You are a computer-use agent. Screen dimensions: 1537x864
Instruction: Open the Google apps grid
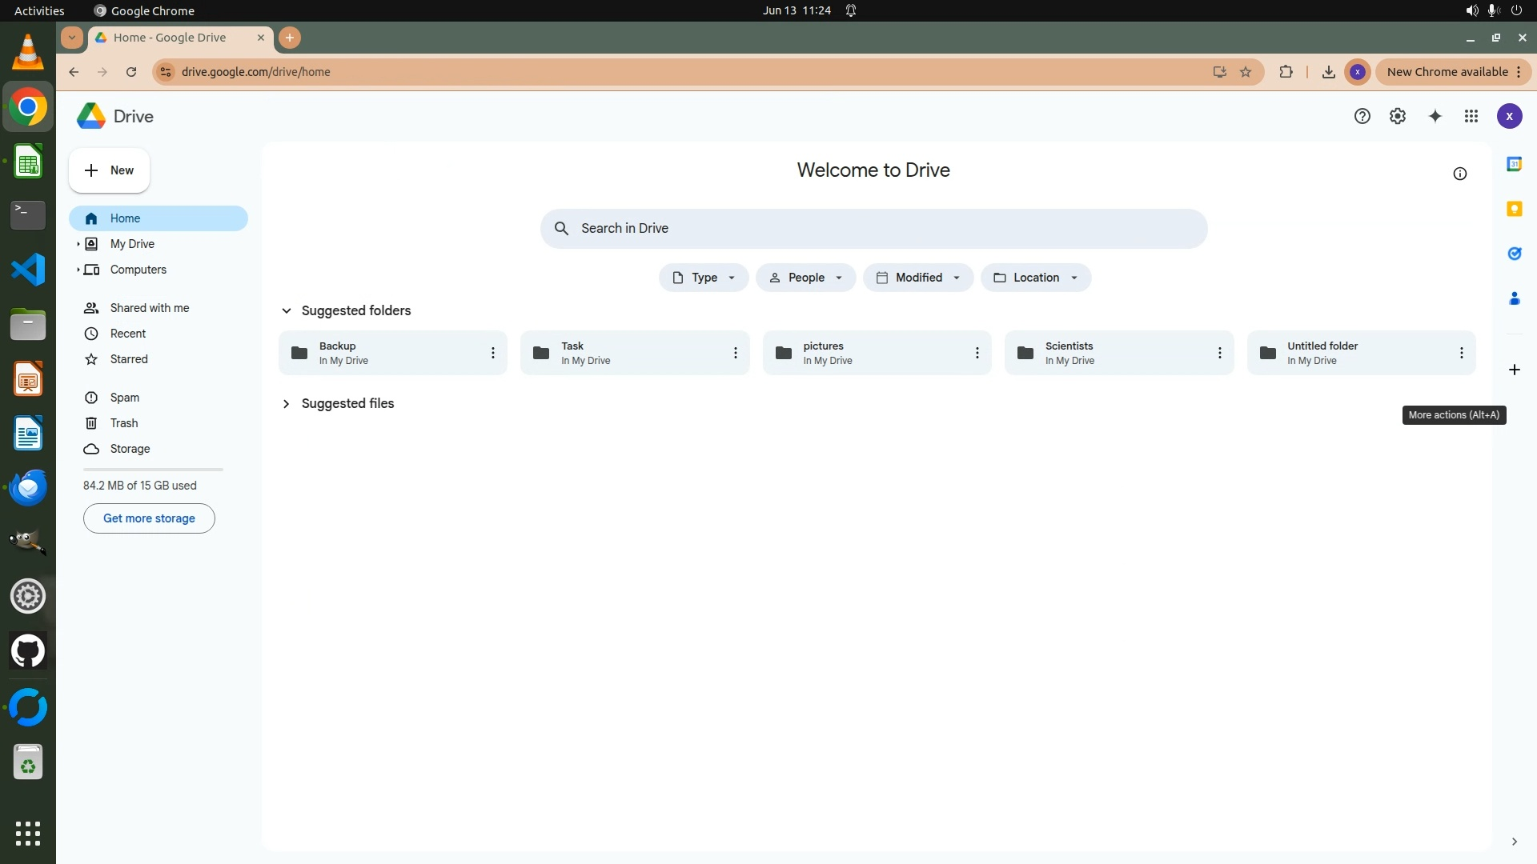1471,116
